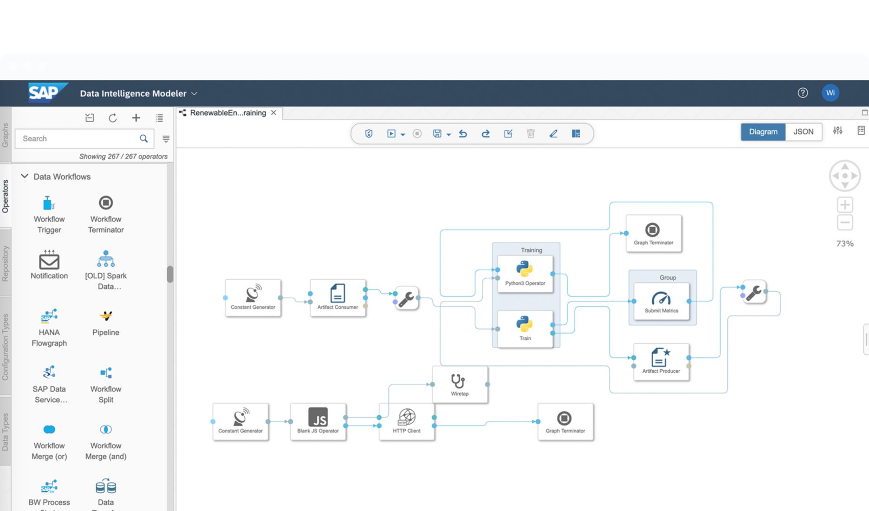Viewport: 869px width, 511px height.
Task: Switch to the Graphs side tab
Action: [6, 135]
